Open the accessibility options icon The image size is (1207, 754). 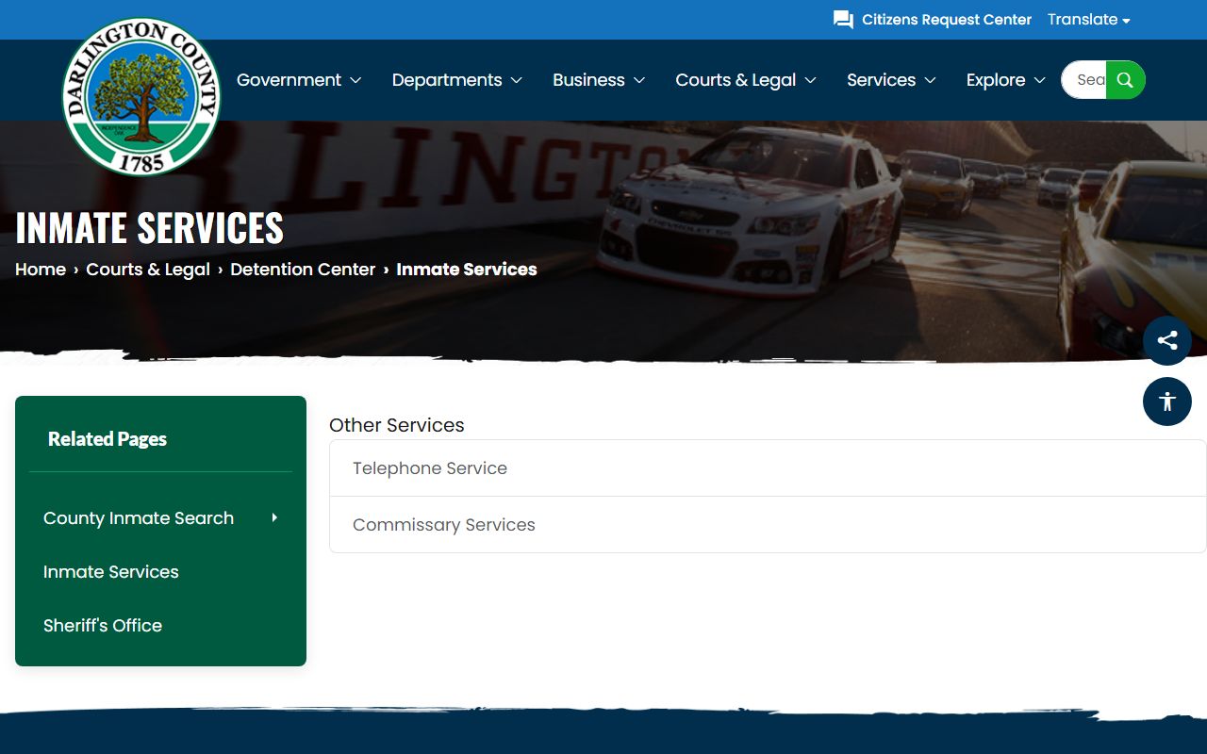click(1167, 402)
